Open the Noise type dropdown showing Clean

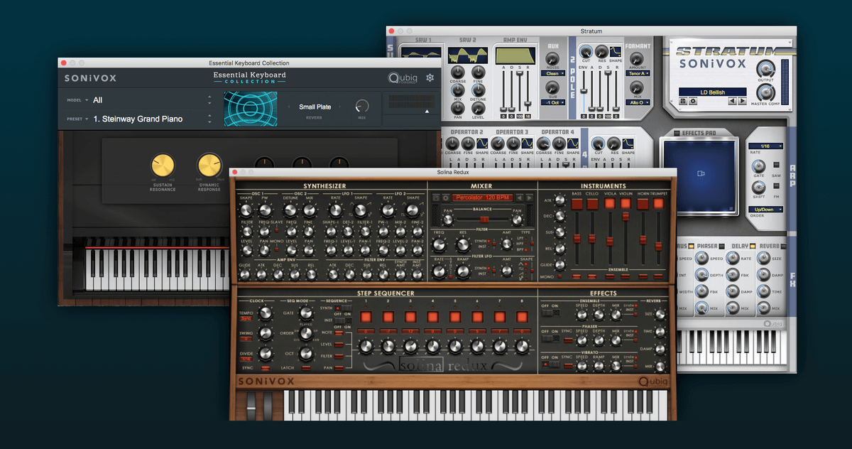point(552,73)
